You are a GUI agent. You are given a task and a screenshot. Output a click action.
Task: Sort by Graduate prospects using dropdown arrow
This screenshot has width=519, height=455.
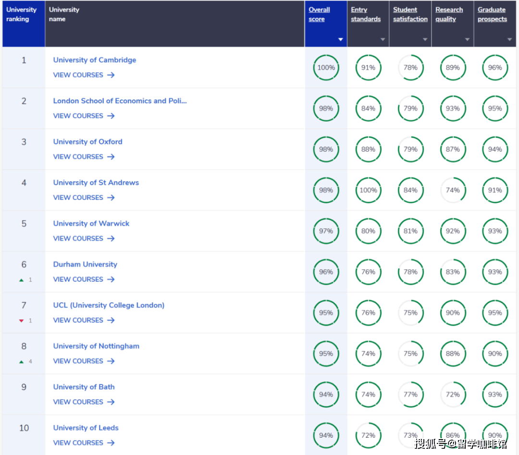(x=510, y=39)
